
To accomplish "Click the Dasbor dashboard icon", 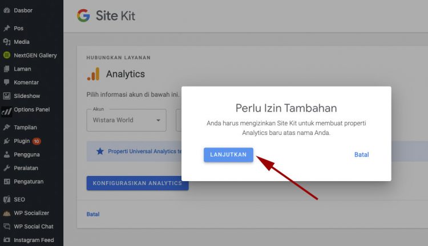I will [7, 10].
